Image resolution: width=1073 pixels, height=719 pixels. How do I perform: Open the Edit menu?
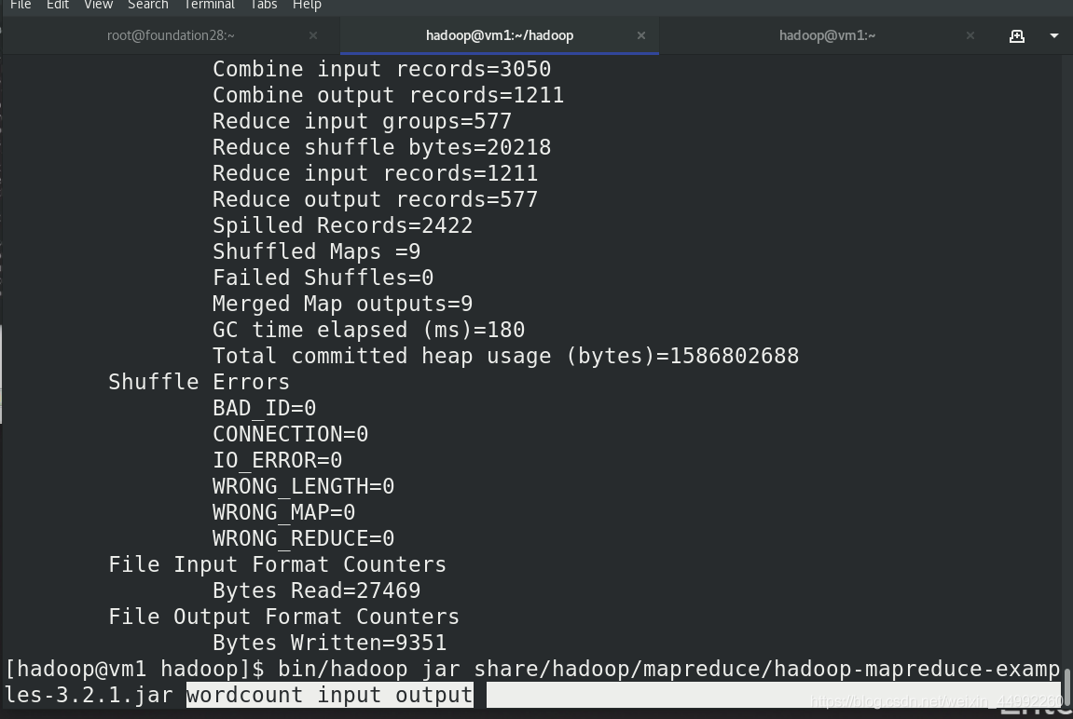click(58, 5)
